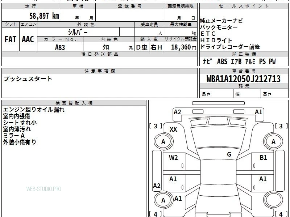Screen dimensions: 290x217
Task: Click the A2 mark on the front bumper
Action: pos(177,112)
